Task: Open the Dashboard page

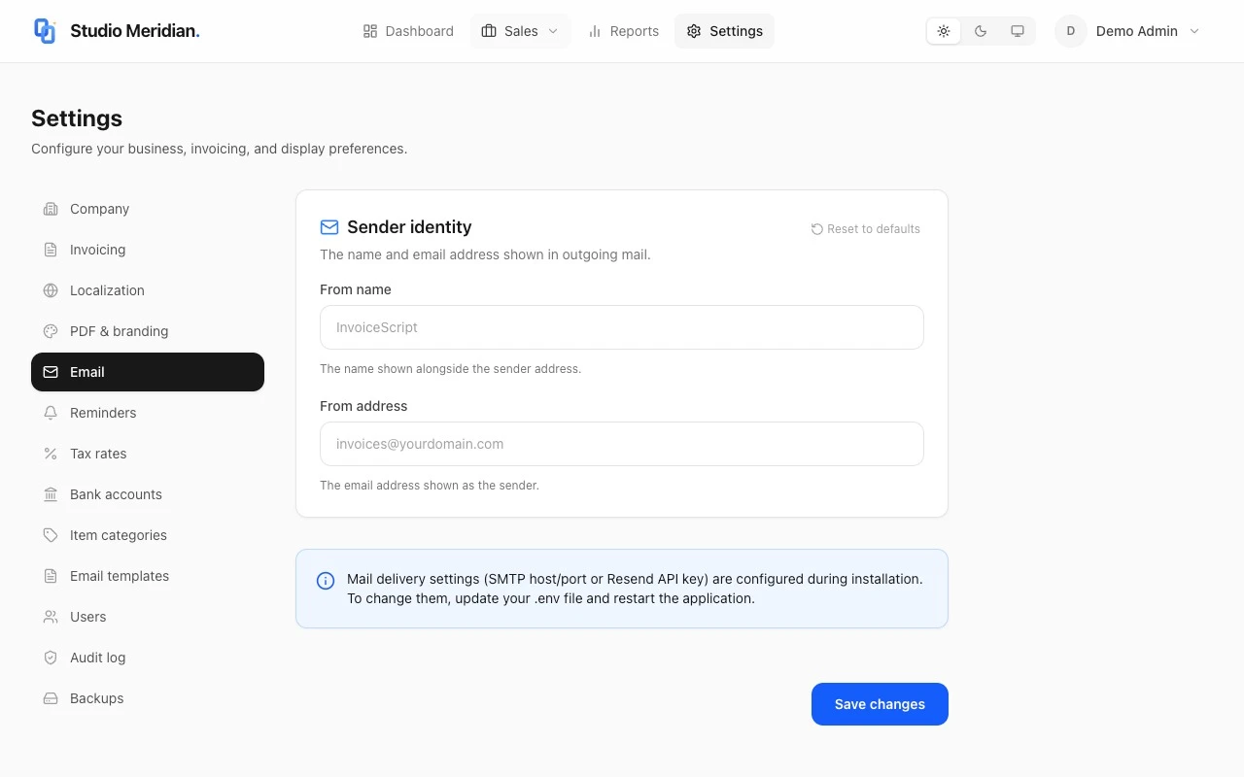Action: (x=408, y=31)
